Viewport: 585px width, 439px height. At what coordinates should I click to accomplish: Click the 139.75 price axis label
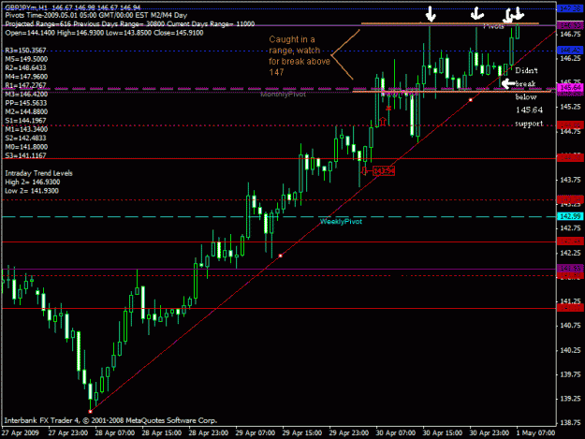point(570,374)
